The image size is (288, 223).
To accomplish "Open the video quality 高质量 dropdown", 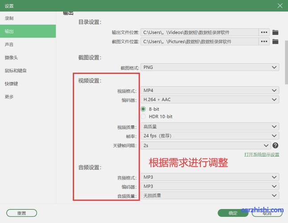I will point(210,127).
